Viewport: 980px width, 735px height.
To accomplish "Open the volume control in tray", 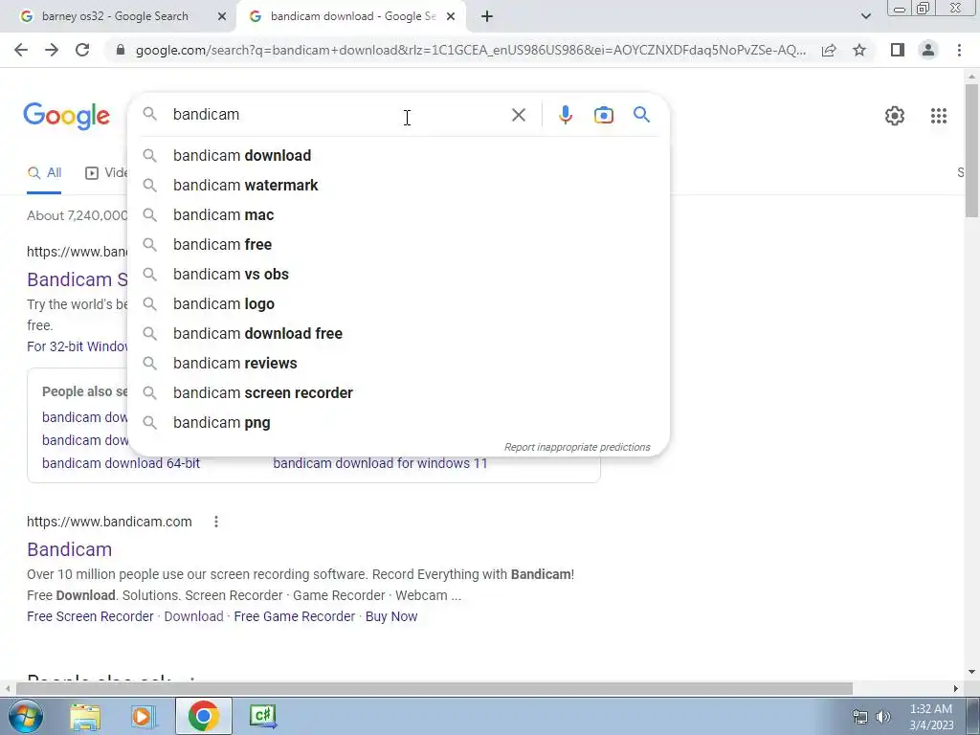I will point(883,717).
